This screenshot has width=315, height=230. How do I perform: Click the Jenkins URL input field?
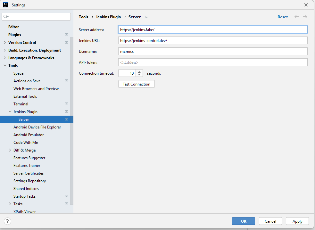pos(213,40)
